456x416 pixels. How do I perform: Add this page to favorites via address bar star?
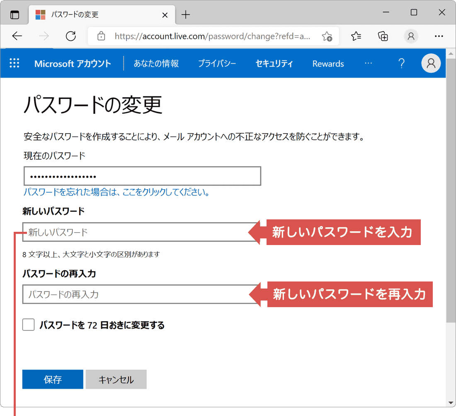[327, 36]
